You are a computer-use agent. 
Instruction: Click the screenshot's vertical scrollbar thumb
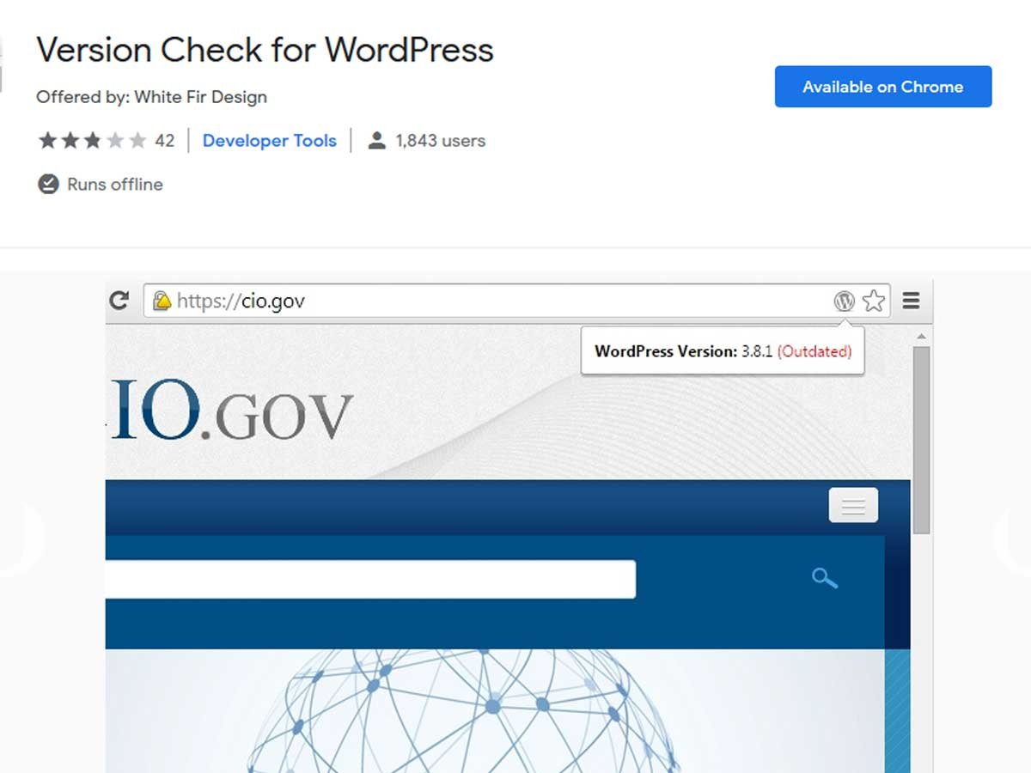[x=921, y=440]
